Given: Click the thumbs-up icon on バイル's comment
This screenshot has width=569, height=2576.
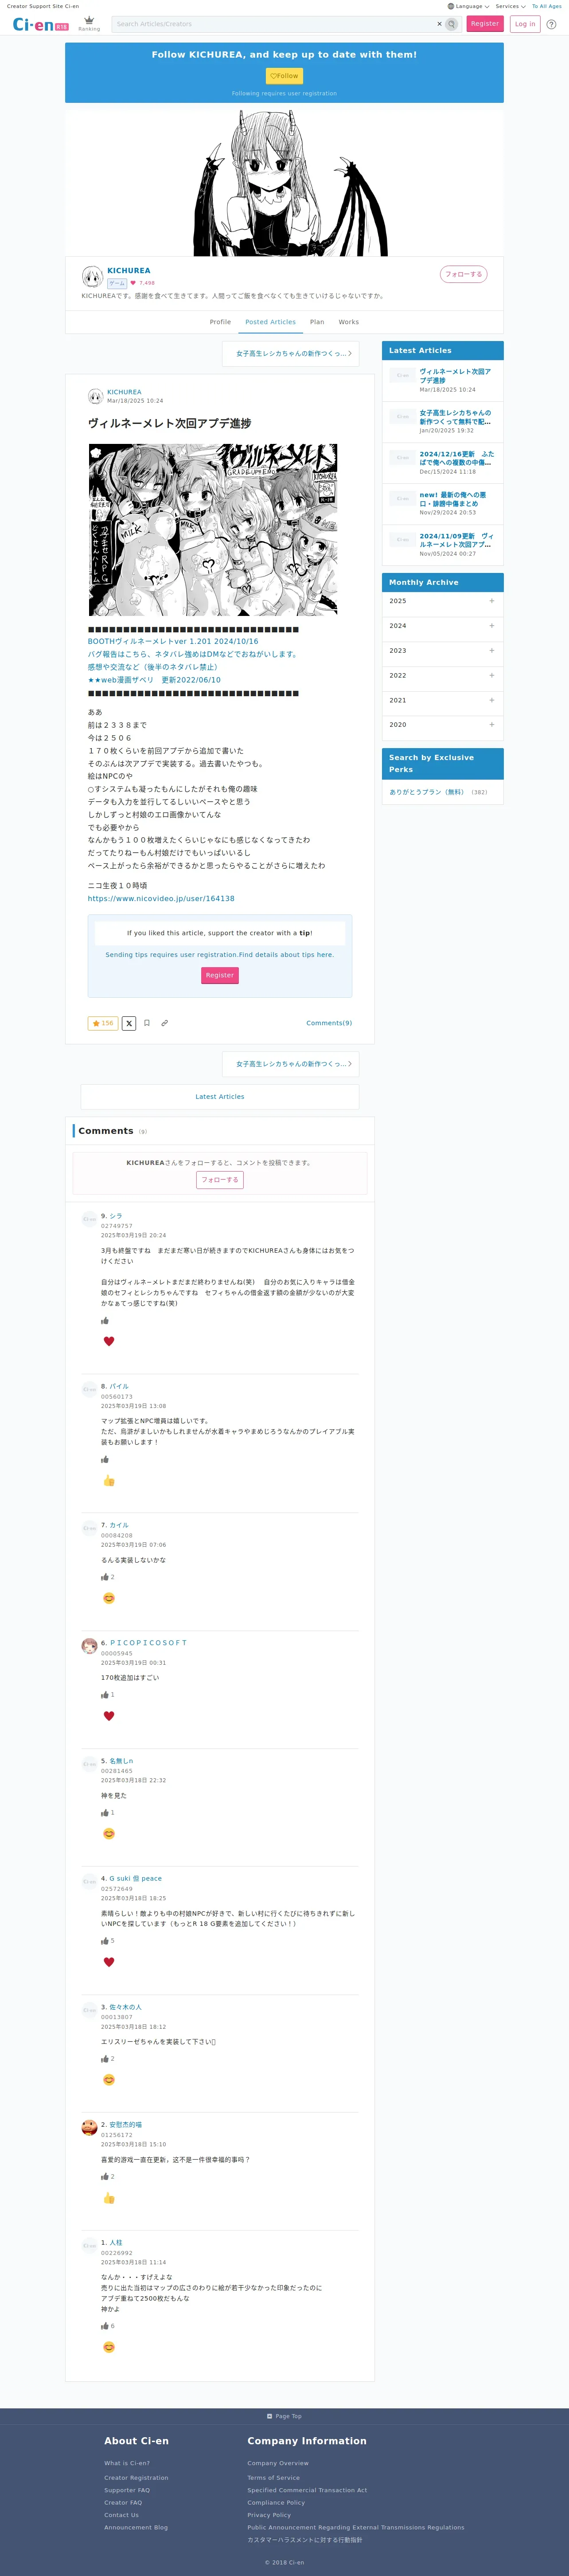Looking at the screenshot, I should (x=105, y=1459).
